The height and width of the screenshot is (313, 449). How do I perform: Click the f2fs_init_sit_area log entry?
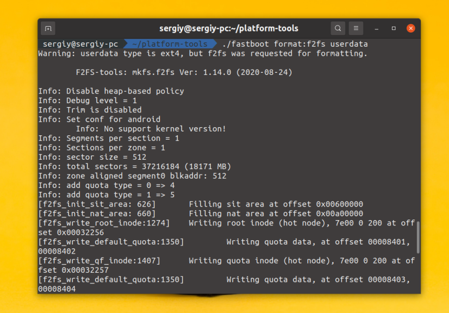tap(96, 204)
